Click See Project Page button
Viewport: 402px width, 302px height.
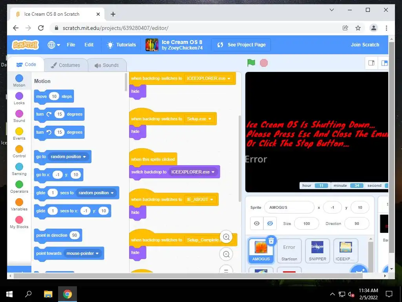tap(241, 45)
